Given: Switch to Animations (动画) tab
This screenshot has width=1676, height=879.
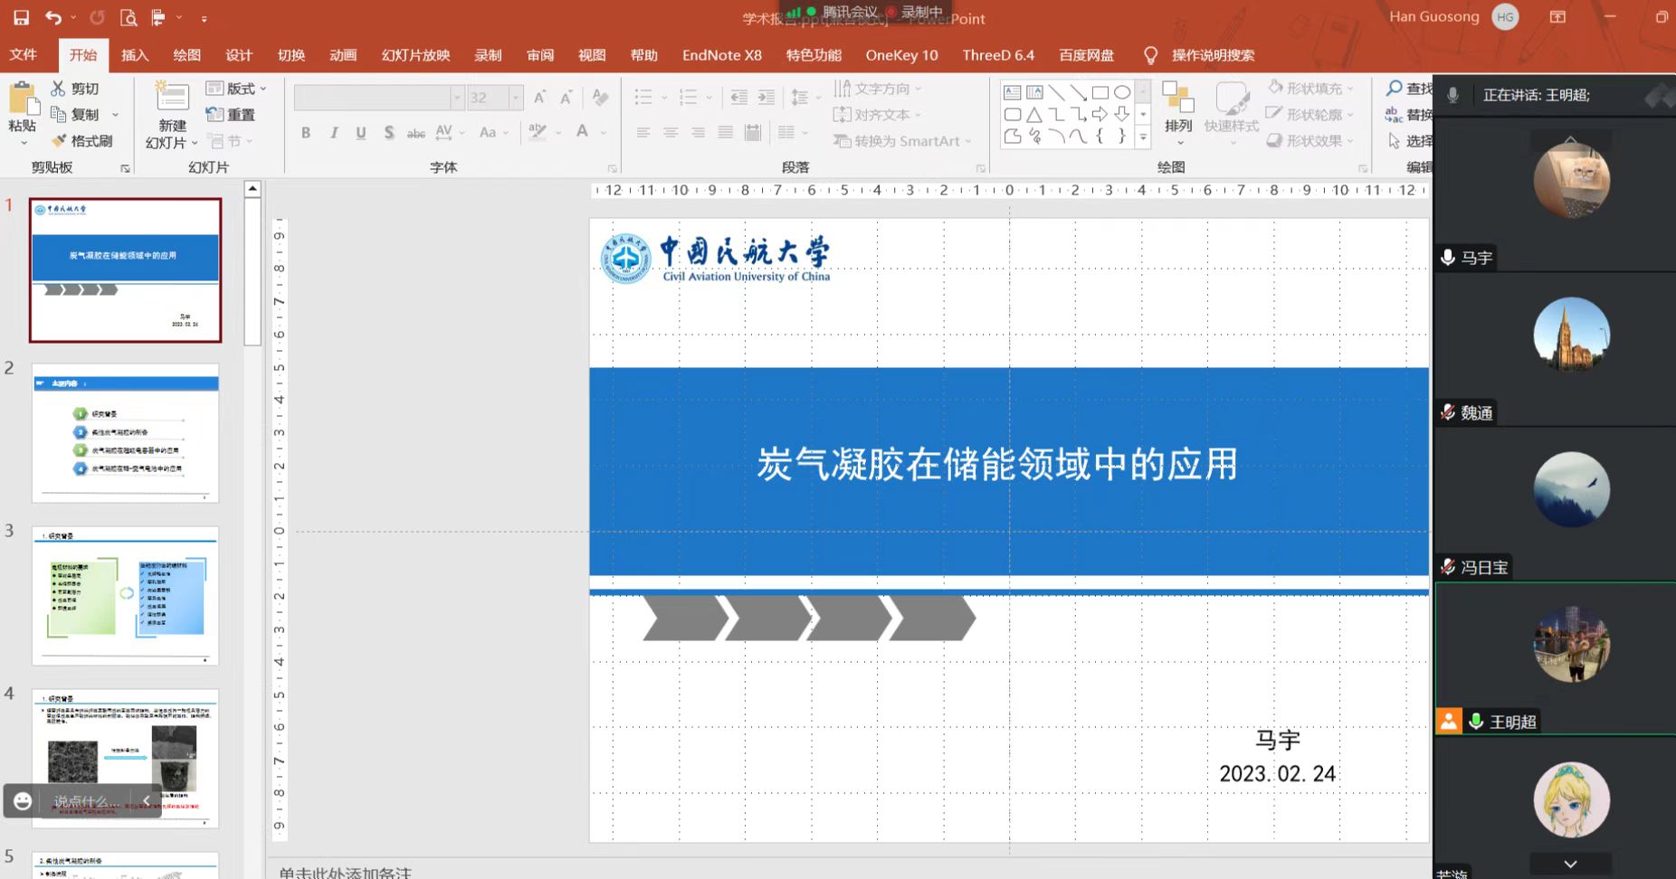Looking at the screenshot, I should 343,55.
